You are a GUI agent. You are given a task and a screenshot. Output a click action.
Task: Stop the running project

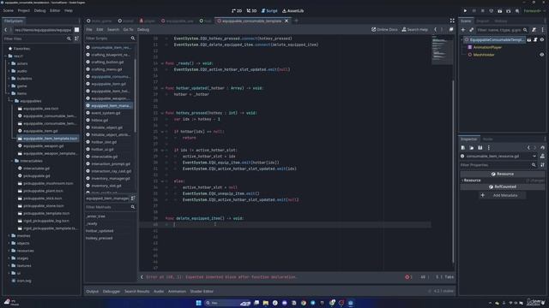tap(482, 11)
